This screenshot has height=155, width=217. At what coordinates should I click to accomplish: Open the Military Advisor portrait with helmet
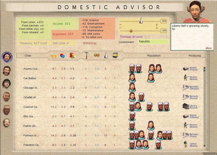click(x=6, y=83)
